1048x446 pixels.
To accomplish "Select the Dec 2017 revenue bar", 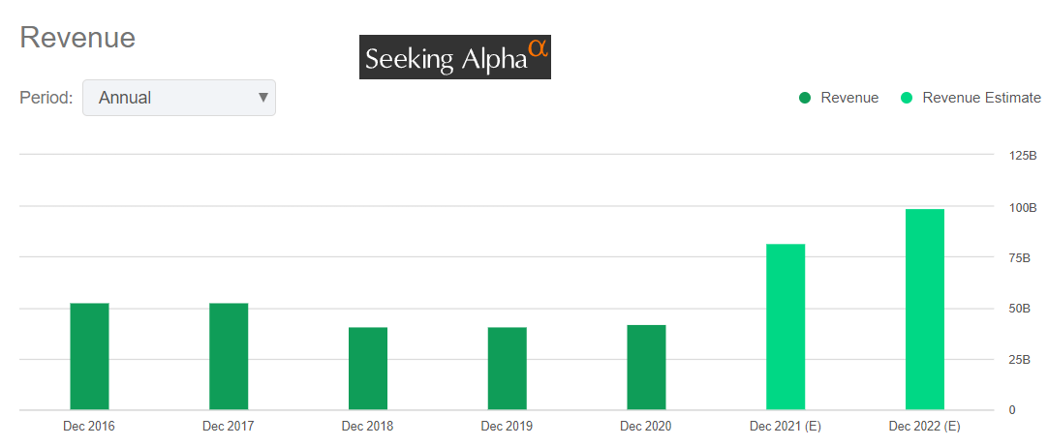I will 229,356.
